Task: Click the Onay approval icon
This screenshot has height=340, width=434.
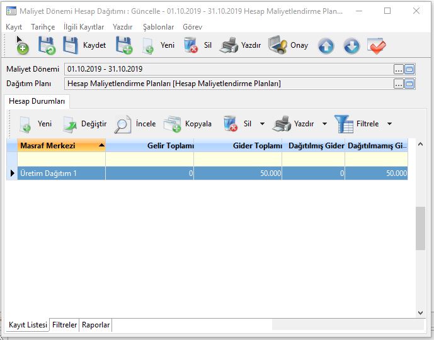Action: [278, 46]
